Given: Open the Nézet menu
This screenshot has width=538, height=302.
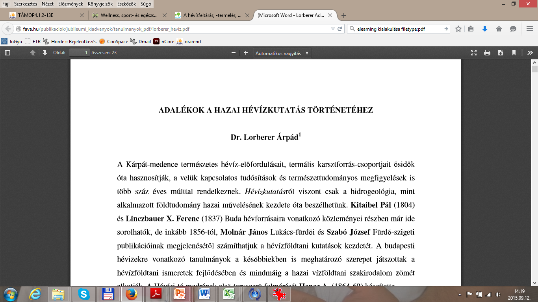Looking at the screenshot, I should click(x=48, y=4).
